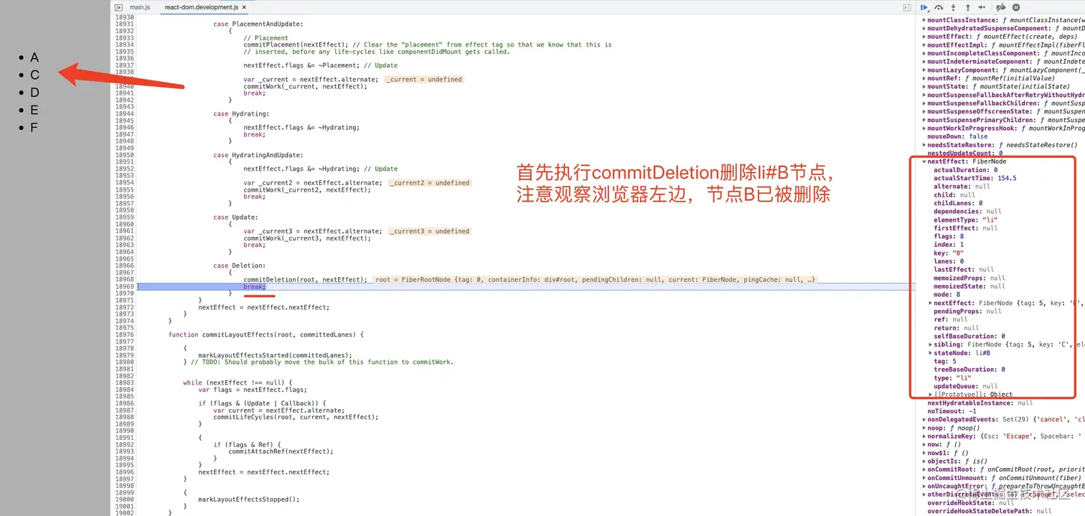The image size is (1085, 516).
Task: Expand mountWorkInProgressHook function entry
Action: point(924,128)
